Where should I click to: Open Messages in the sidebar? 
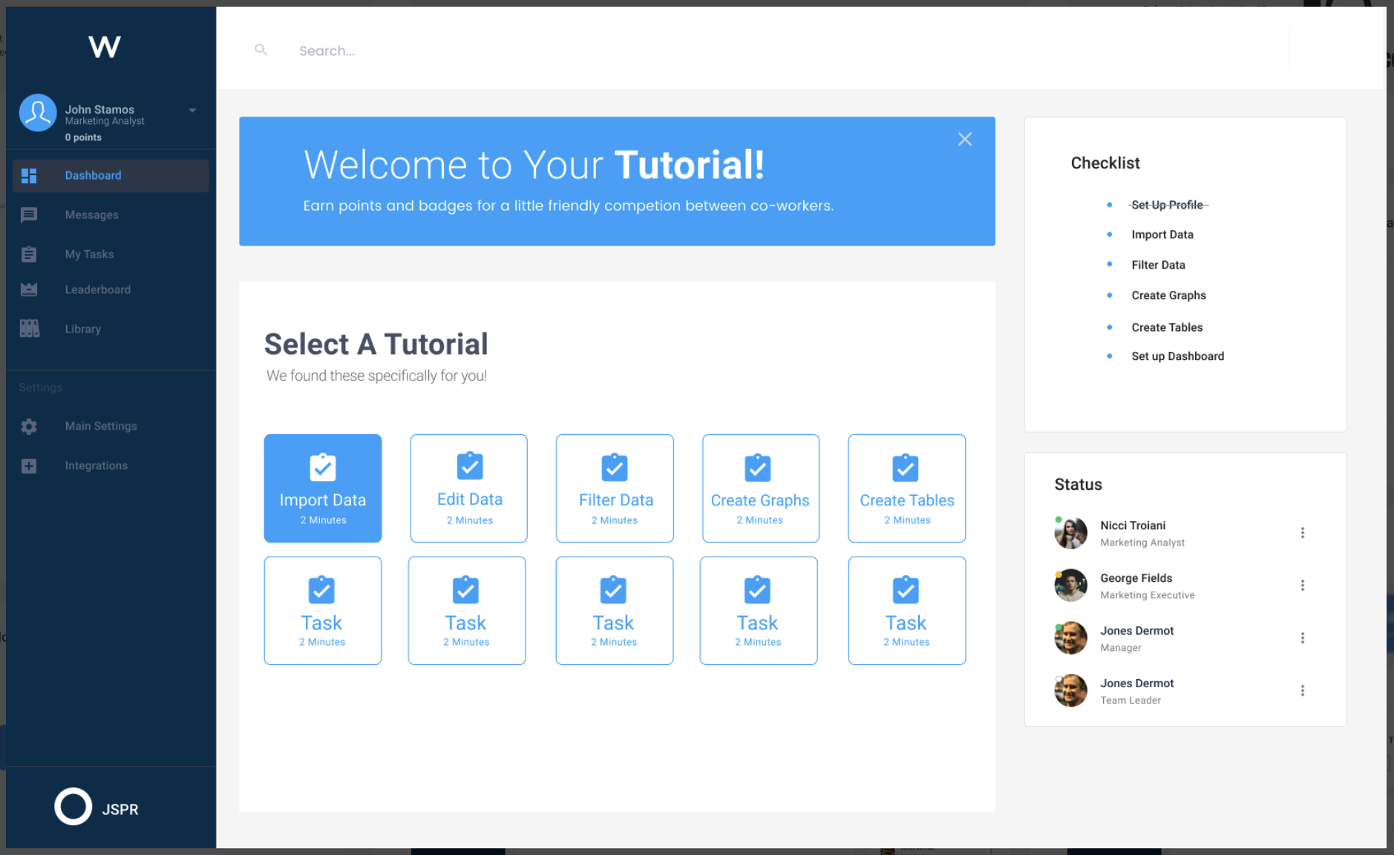[x=91, y=215]
